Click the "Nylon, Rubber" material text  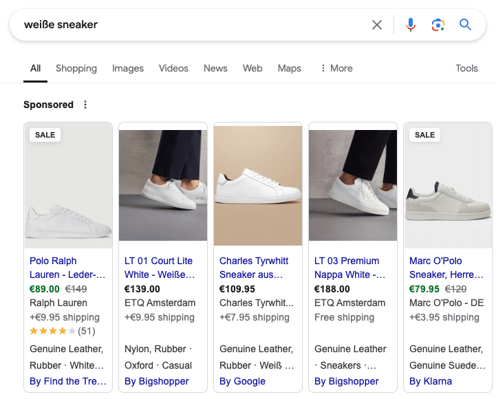coord(155,349)
